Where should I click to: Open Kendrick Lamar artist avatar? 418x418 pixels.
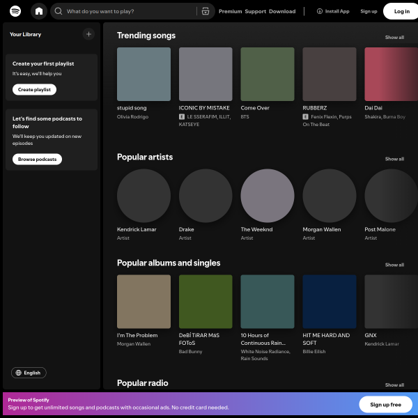coord(144,196)
